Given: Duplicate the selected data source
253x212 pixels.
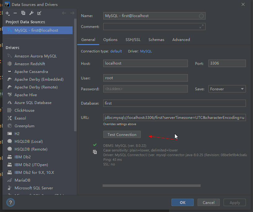Looking at the screenshot, I should click(23, 13).
